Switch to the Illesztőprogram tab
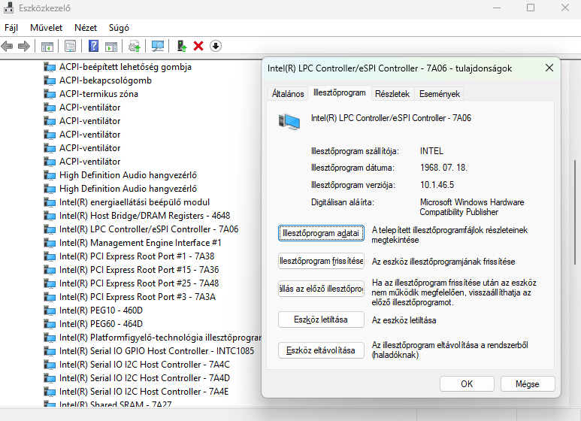 point(340,92)
